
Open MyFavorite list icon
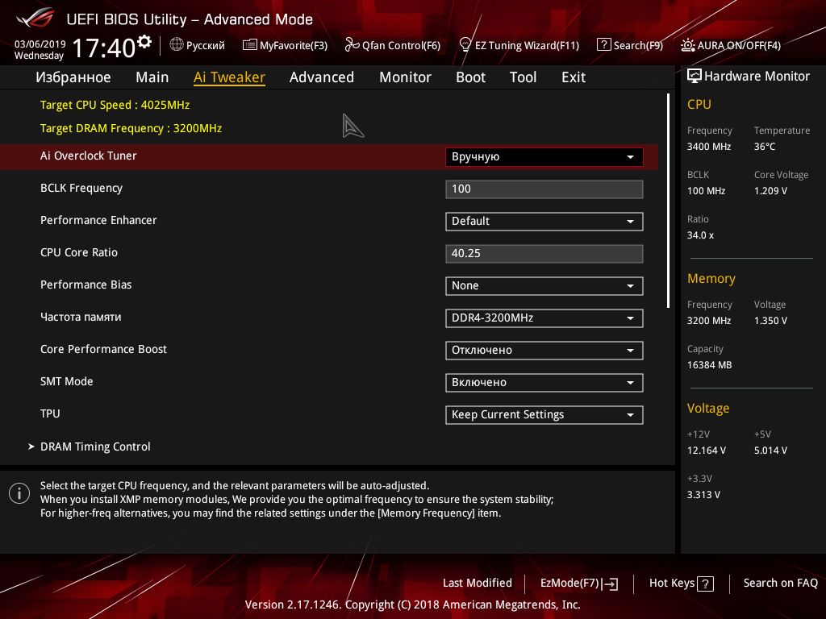click(250, 45)
